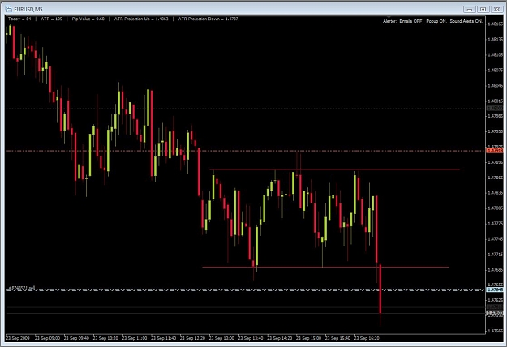The width and height of the screenshot is (507, 347).
Task: Click the '23 Sep 13:00' time axis label
Action: [x=221, y=338]
